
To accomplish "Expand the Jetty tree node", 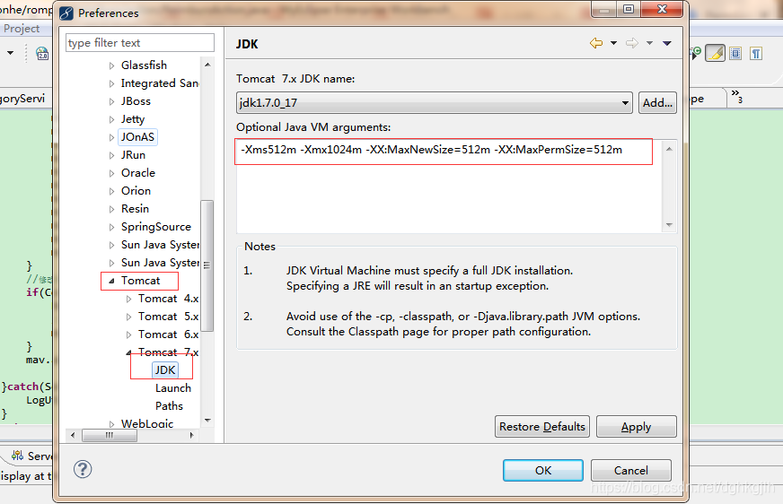I will 112,119.
